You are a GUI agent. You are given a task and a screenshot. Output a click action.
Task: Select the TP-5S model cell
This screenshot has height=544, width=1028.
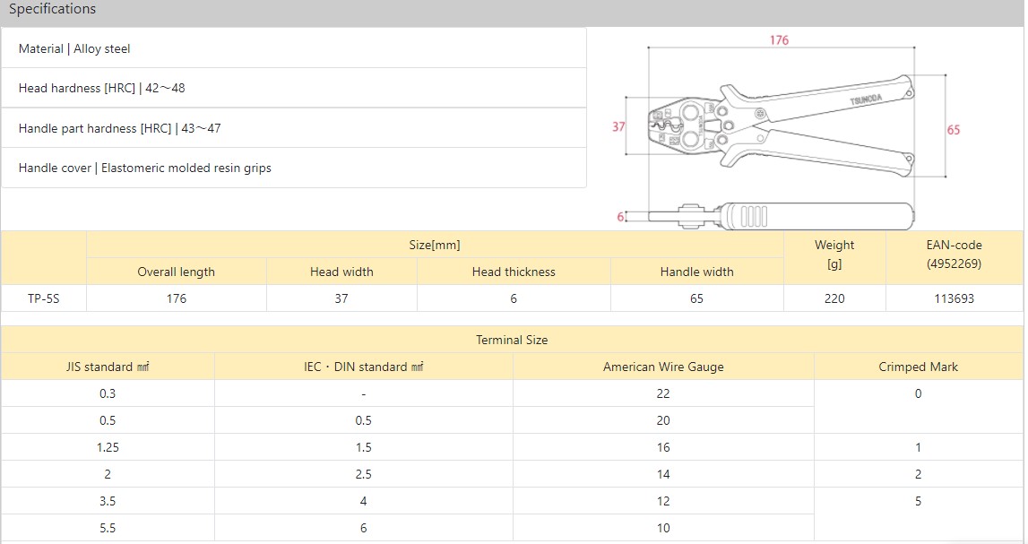(43, 298)
